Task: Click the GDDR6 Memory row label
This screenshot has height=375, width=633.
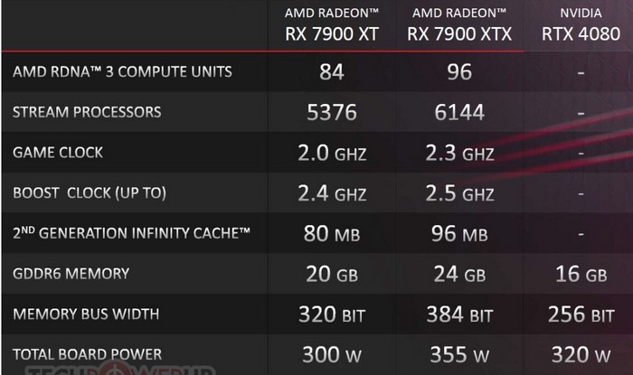Action: [71, 274]
